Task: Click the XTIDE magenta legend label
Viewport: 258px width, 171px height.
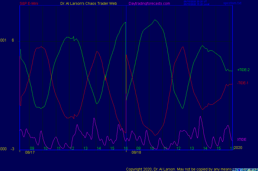Action: click(241, 139)
